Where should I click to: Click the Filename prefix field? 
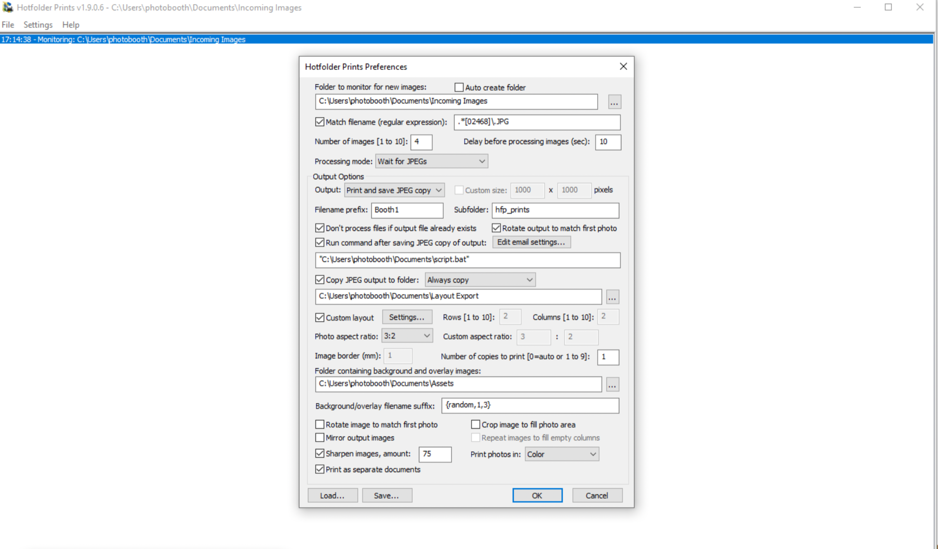pos(407,210)
